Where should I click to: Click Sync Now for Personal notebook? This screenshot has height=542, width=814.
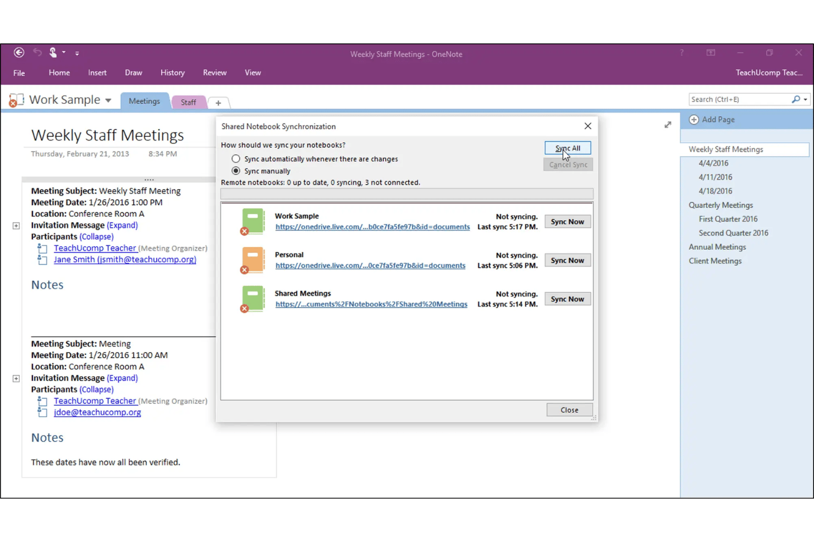click(568, 260)
